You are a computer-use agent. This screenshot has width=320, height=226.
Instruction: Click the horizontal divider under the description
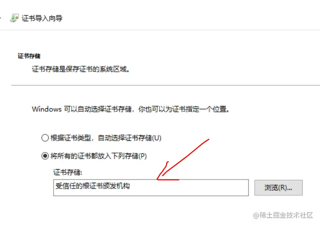click(x=165, y=85)
